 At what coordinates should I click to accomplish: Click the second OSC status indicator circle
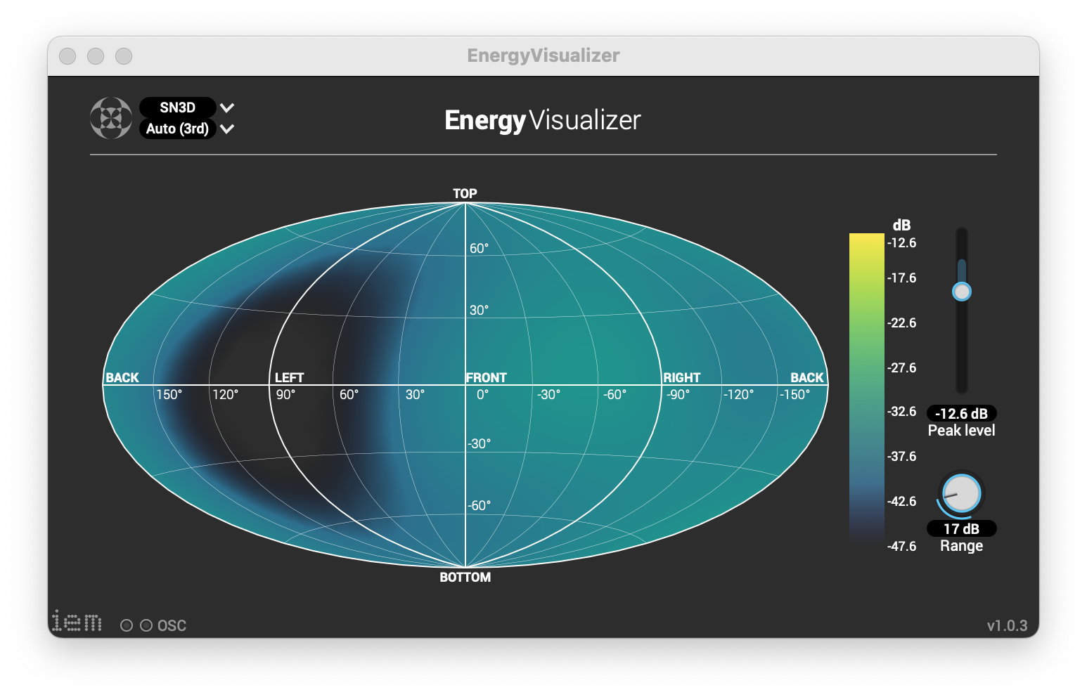point(146,625)
